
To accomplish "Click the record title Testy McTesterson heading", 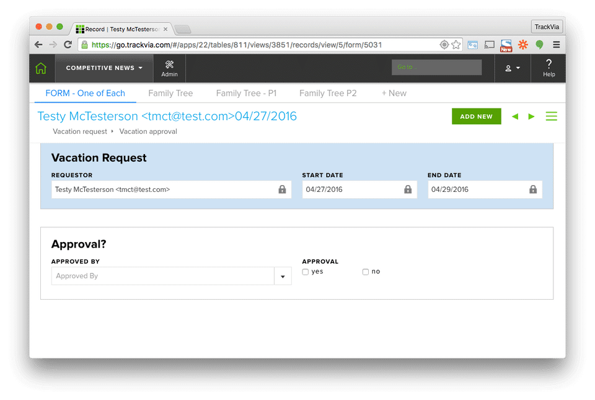I will pyautogui.click(x=167, y=116).
